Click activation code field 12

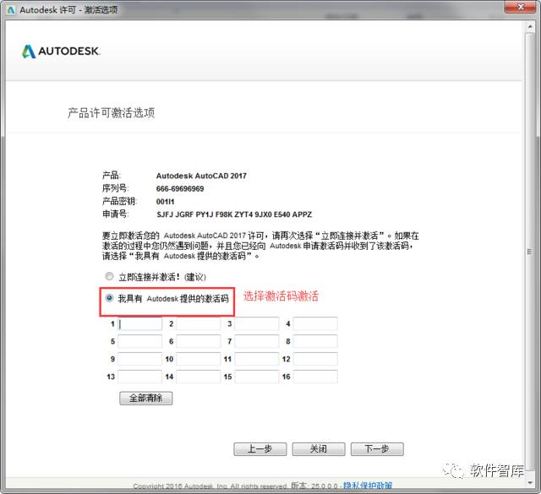(x=315, y=359)
